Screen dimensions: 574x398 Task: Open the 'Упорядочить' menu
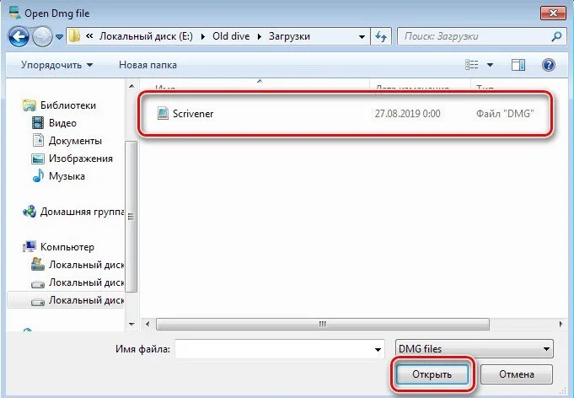[56, 65]
